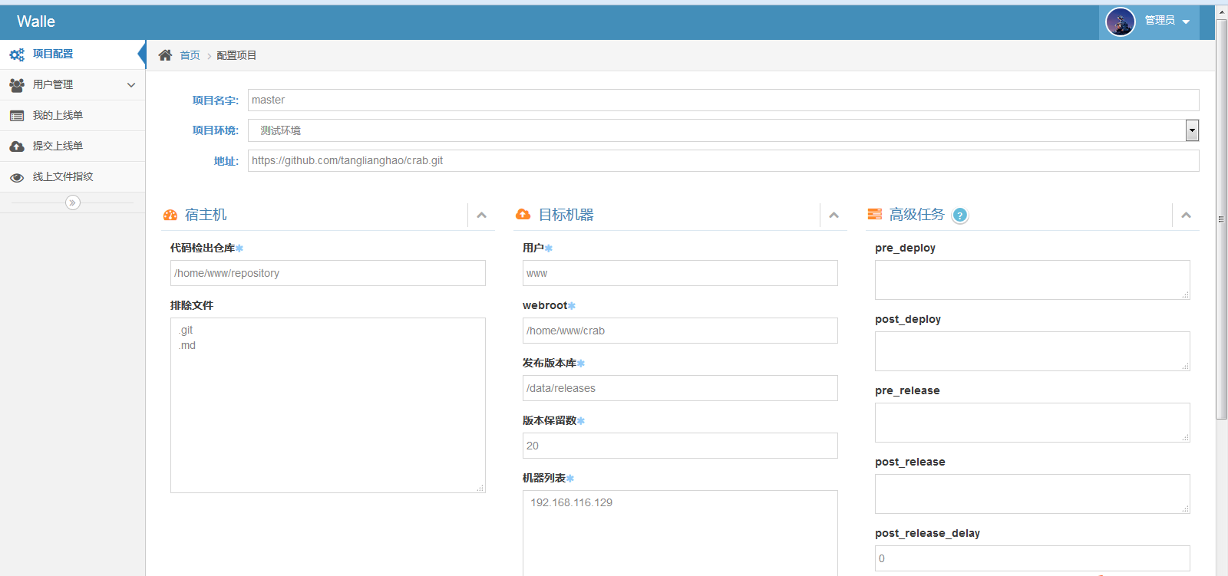1228x576 pixels.
Task: Click the page vertical scrollbar thumb
Action: click(x=1221, y=219)
